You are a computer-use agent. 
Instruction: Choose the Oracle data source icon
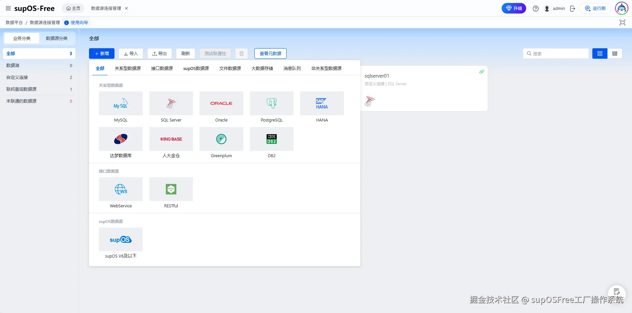click(221, 103)
